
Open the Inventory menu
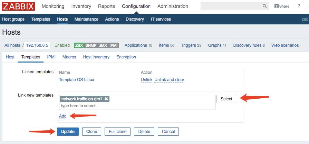tap(81, 6)
